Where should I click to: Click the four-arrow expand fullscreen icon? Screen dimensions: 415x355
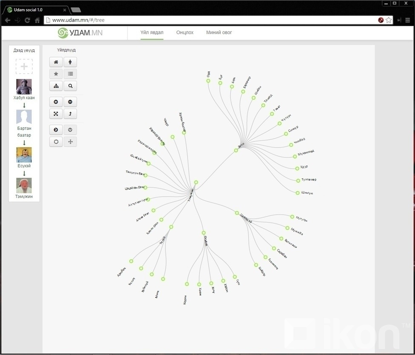[56, 114]
